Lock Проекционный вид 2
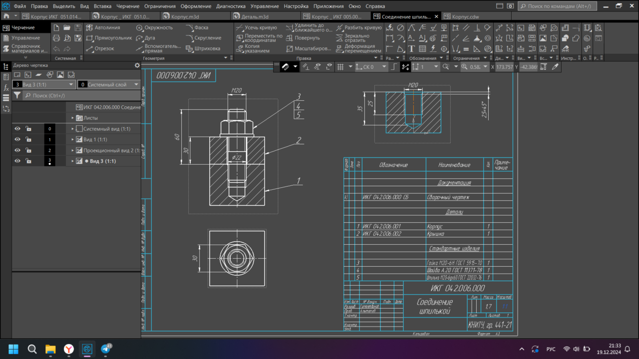 28,150
